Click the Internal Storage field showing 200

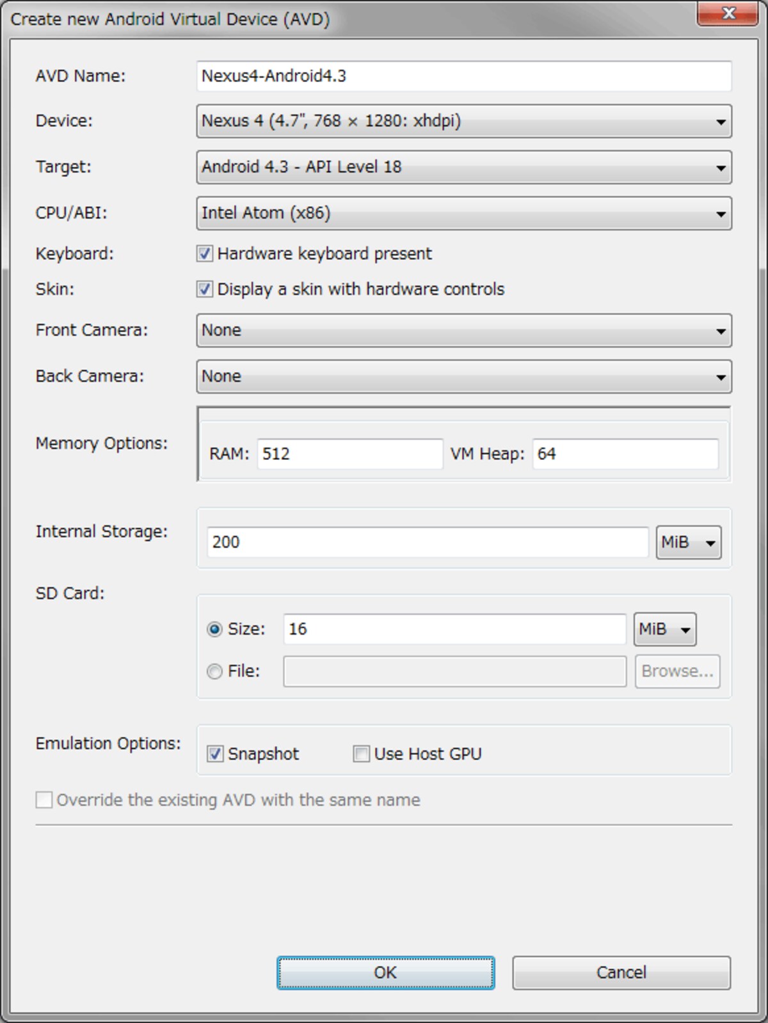428,542
